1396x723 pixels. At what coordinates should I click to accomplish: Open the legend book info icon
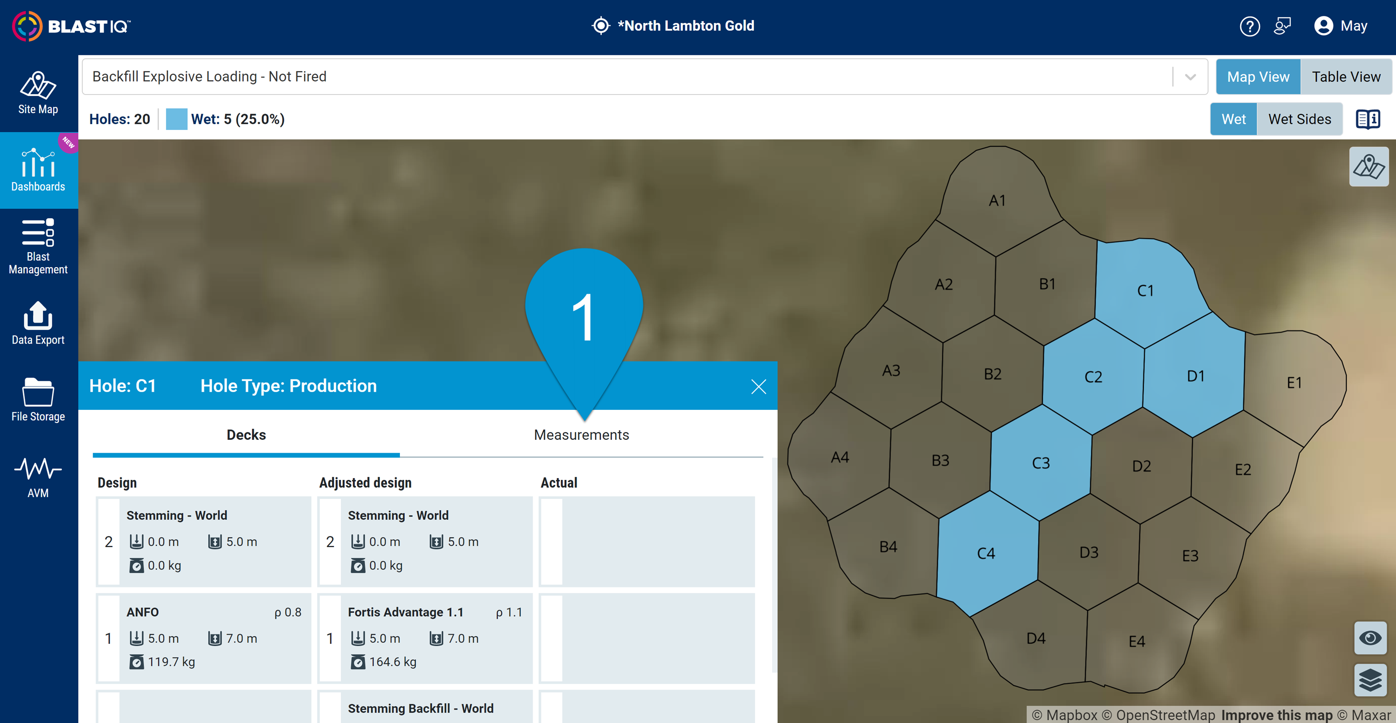1367,119
